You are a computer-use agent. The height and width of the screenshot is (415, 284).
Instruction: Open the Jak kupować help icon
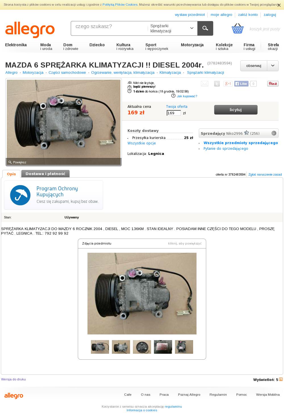(x=173, y=96)
